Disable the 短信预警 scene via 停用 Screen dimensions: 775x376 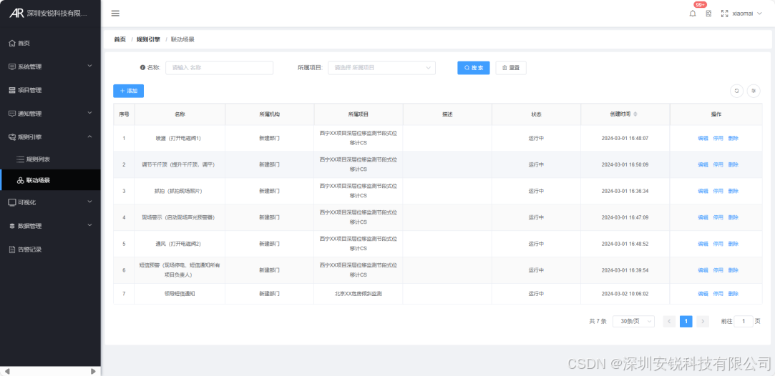[718, 270]
